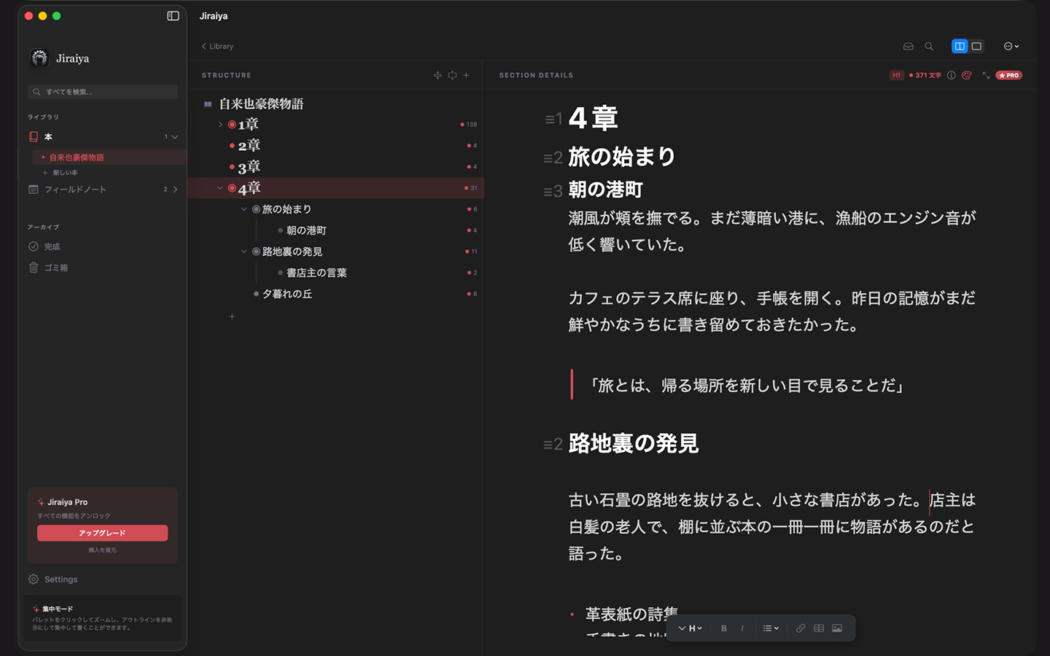Screen dimensions: 1050x656
Task: Click the expand arrows icon near the PRO badge
Action: click(x=986, y=75)
